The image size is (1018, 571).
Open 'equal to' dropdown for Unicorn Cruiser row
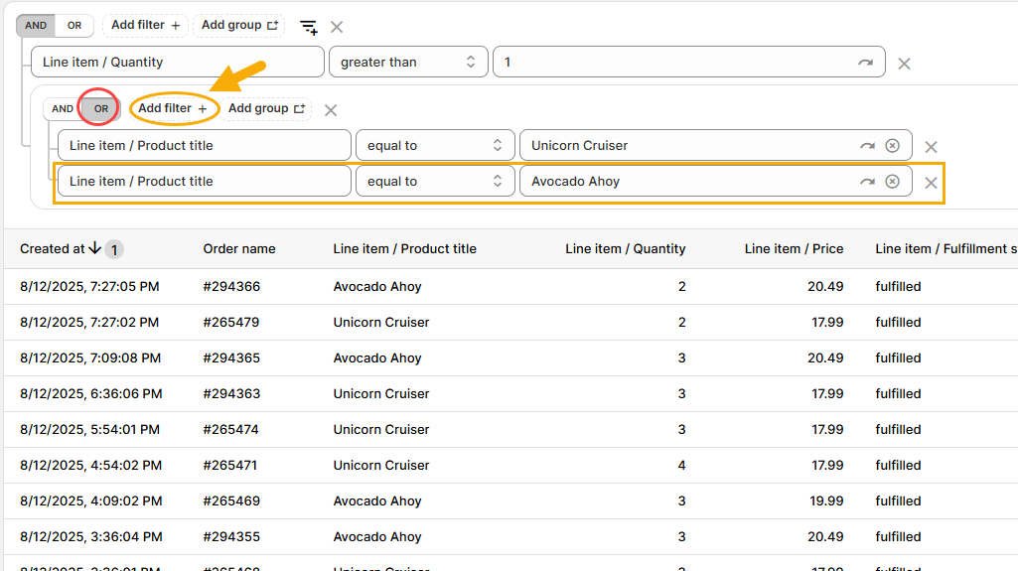[x=435, y=145]
